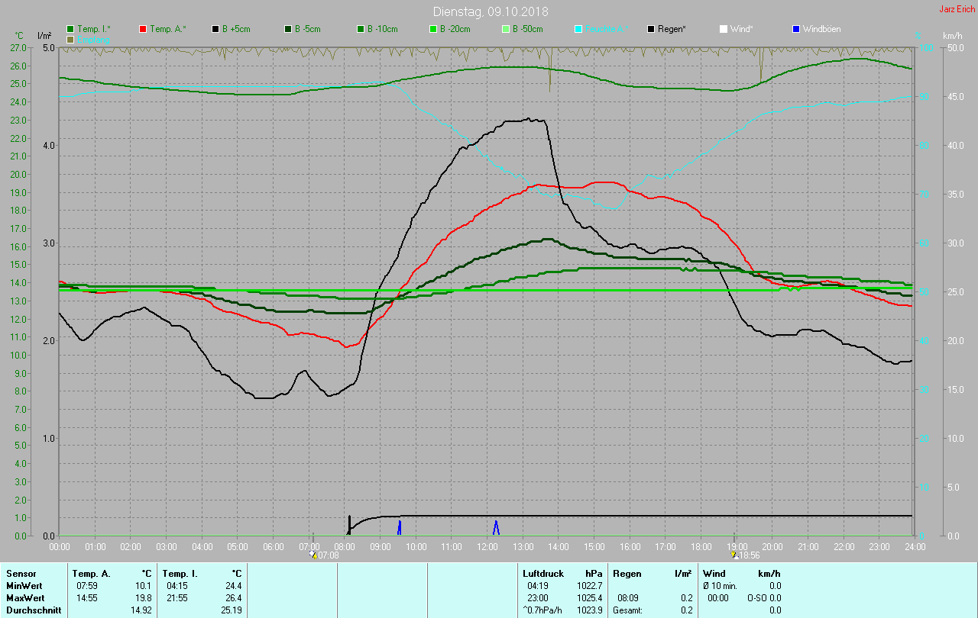Click the black Regen* legend swatch
Viewport: 978px width, 618px height.
point(651,29)
